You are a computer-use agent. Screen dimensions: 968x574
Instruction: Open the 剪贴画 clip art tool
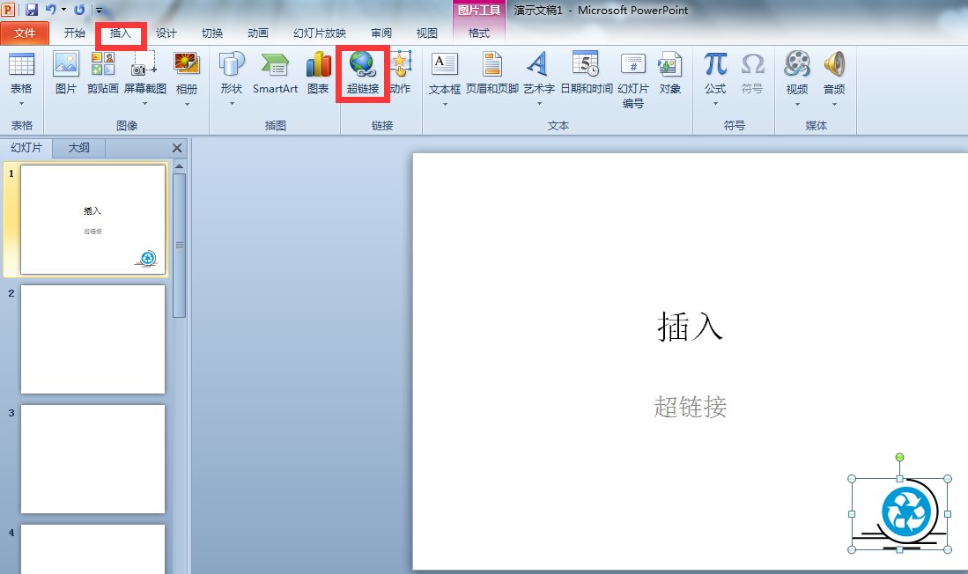103,64
